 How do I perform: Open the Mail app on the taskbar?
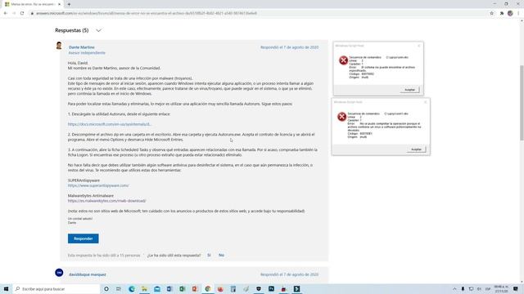point(157,288)
